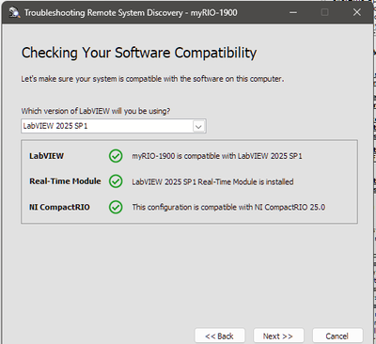Click the bold LabVIEW row label

46,156
